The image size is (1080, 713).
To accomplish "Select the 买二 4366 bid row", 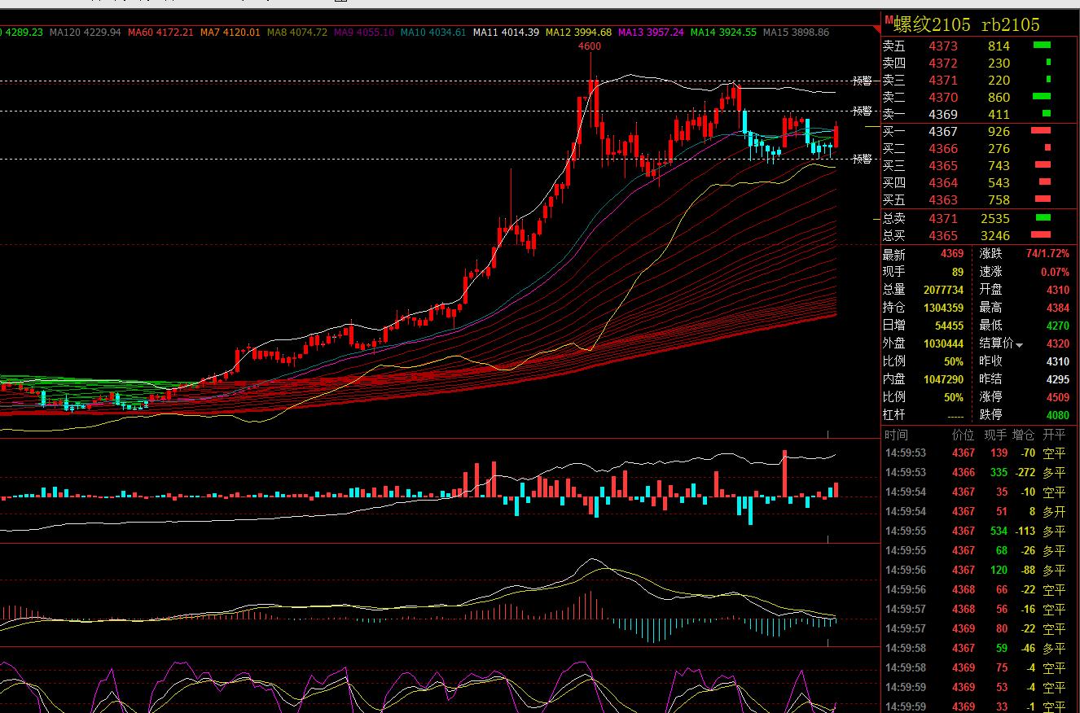I will 980,149.
